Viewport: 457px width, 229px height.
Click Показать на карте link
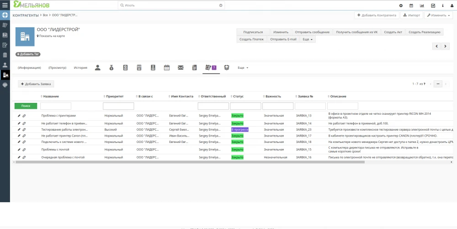coord(51,36)
